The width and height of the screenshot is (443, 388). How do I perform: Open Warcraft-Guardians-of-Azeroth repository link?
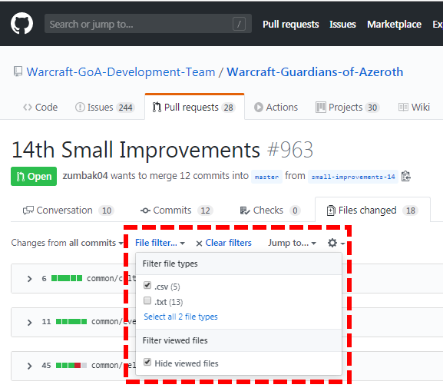click(315, 71)
